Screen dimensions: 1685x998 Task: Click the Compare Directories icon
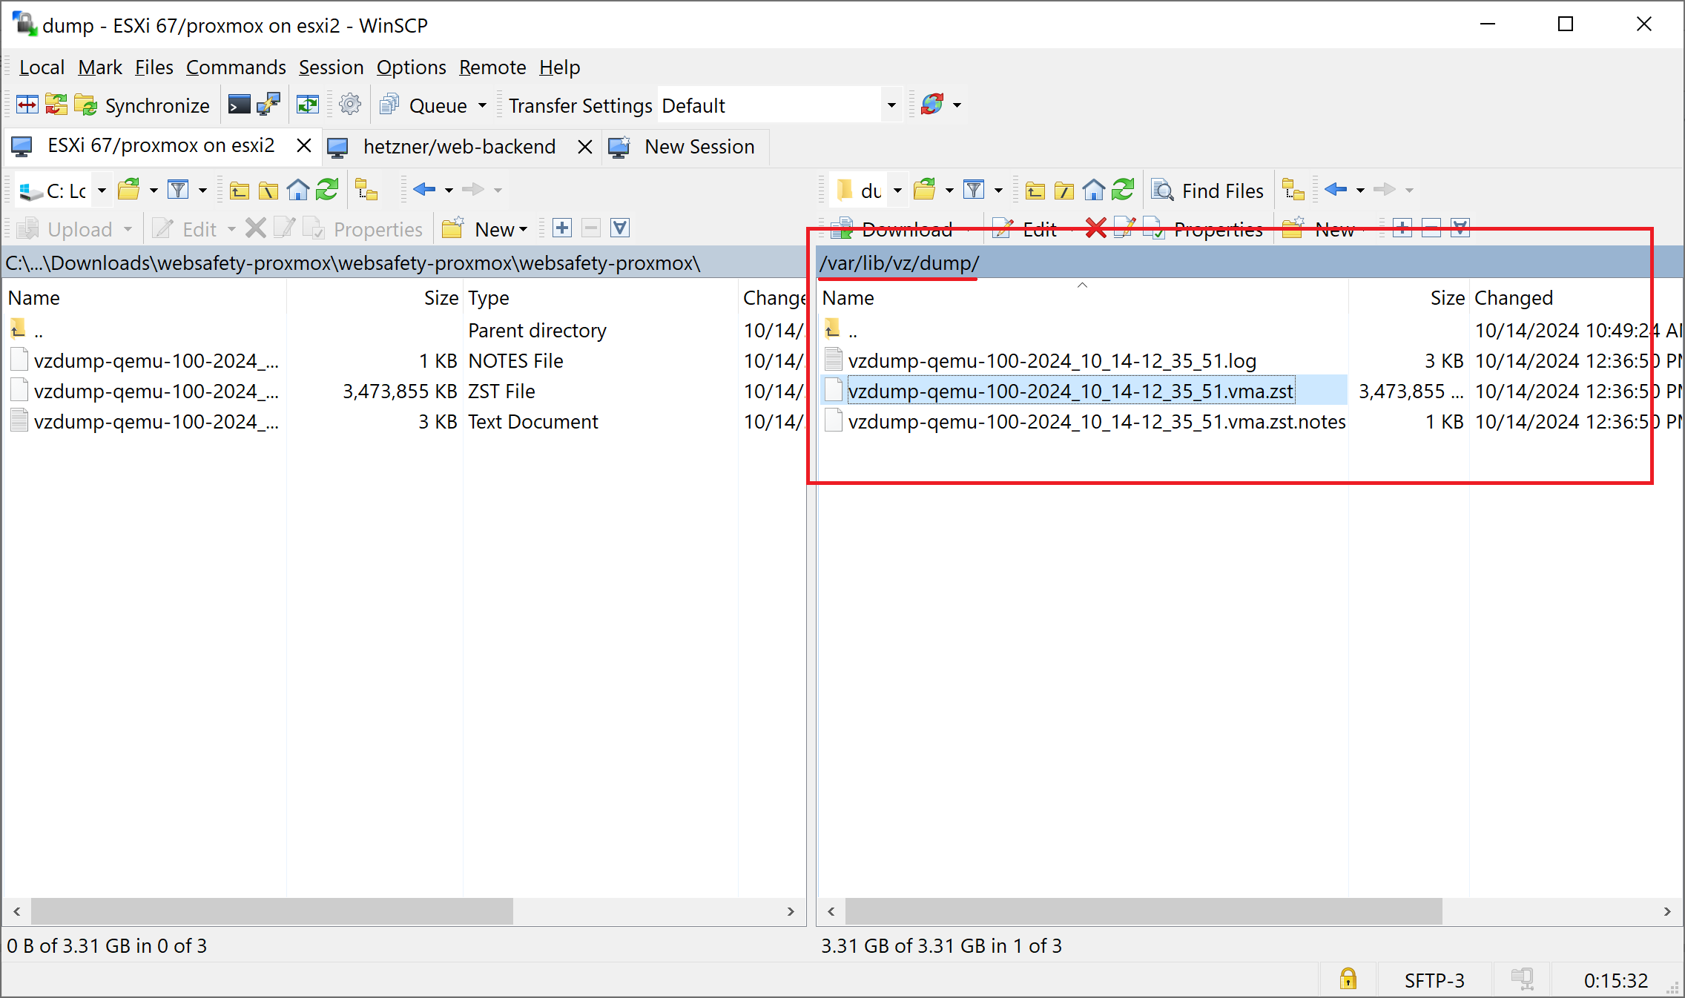(x=27, y=105)
